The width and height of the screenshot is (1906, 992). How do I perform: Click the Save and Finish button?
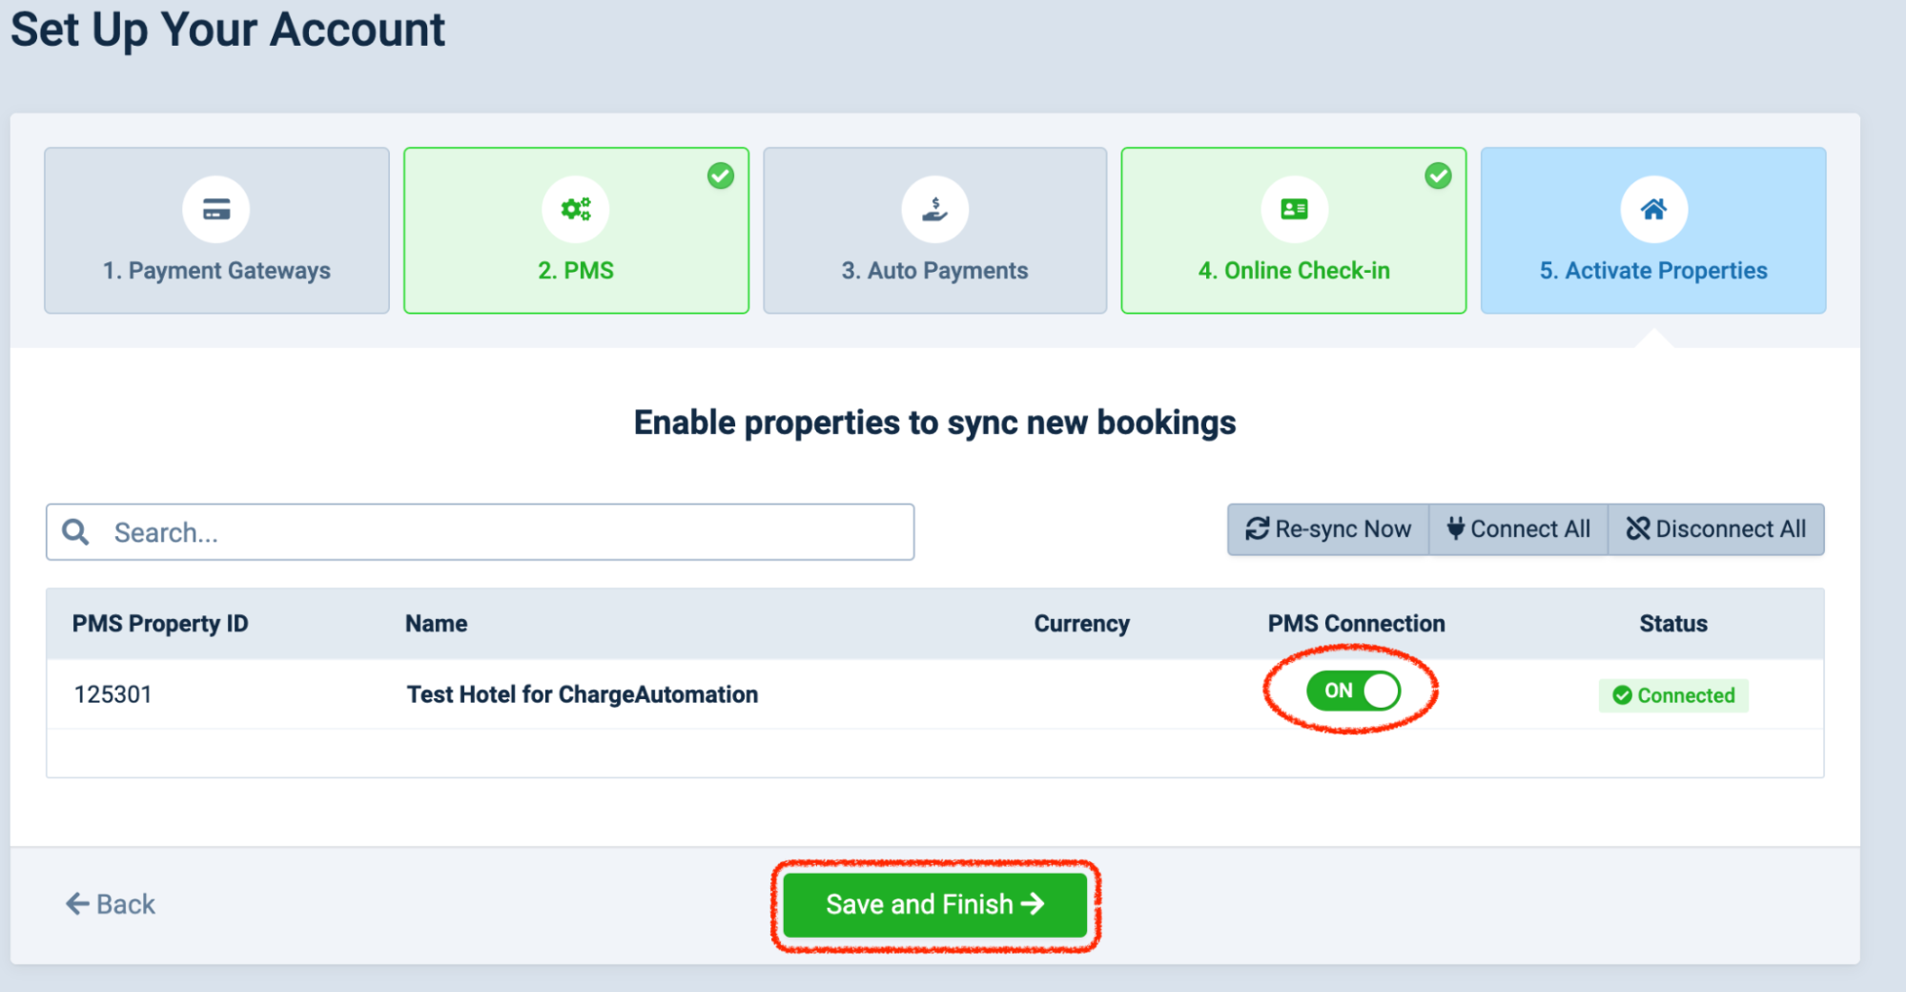click(934, 904)
